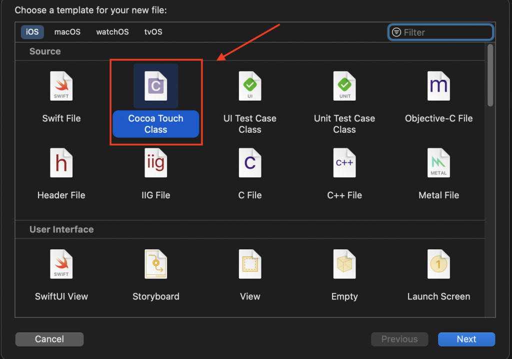Click the 'Unit Test Case Class' label
Image resolution: width=512 pixels, height=359 pixels.
pyautogui.click(x=344, y=124)
